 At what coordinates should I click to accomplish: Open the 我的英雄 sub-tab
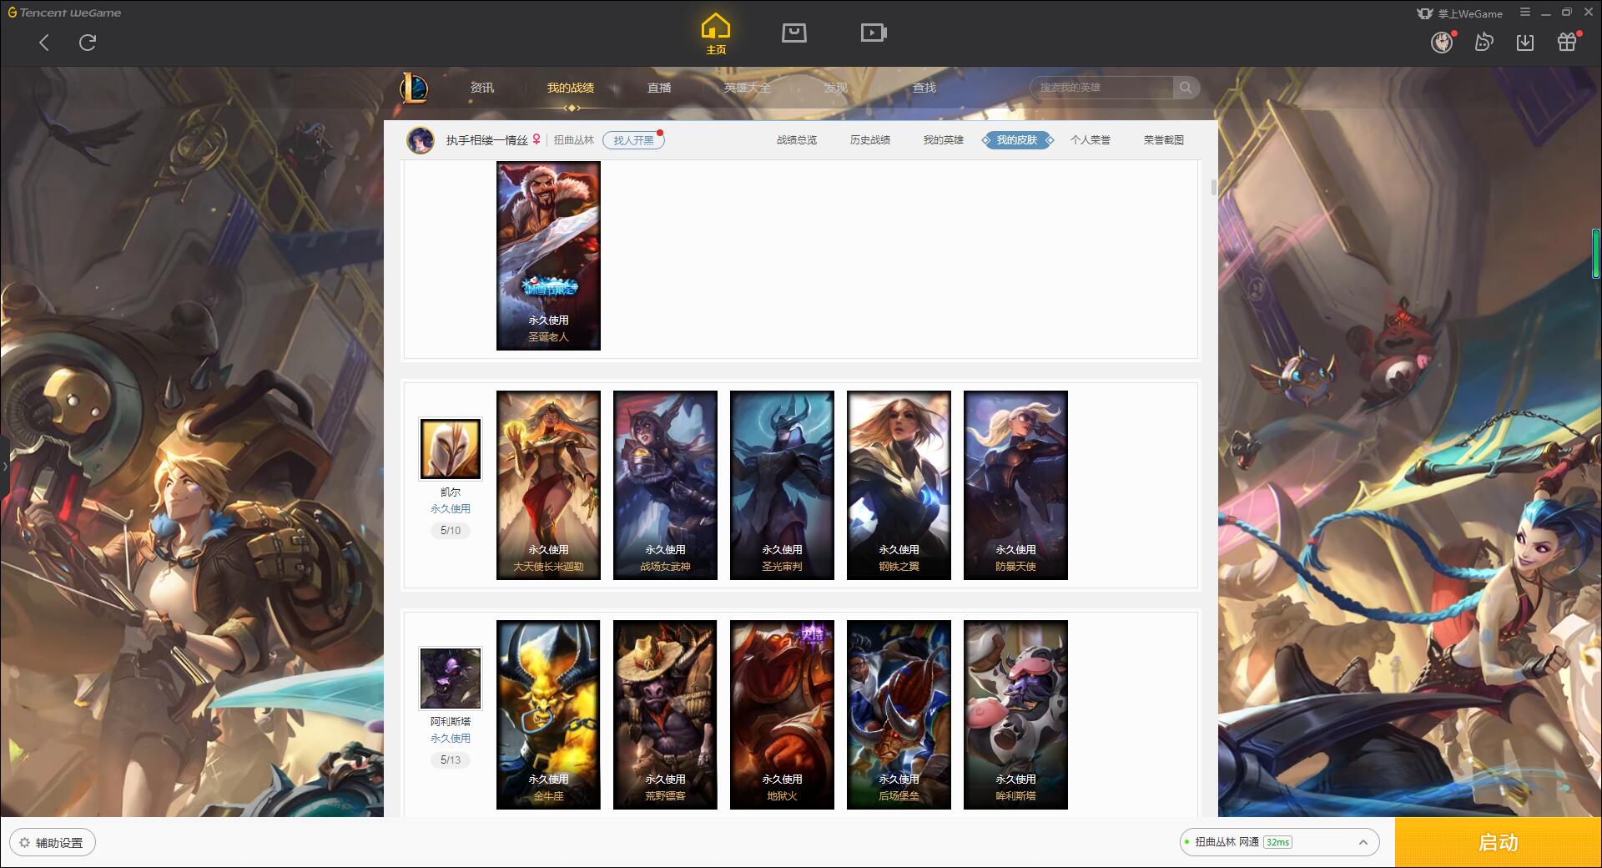[x=944, y=140]
